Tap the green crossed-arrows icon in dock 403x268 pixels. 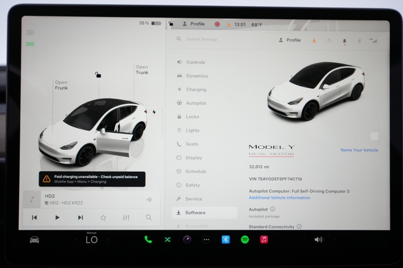(167, 240)
